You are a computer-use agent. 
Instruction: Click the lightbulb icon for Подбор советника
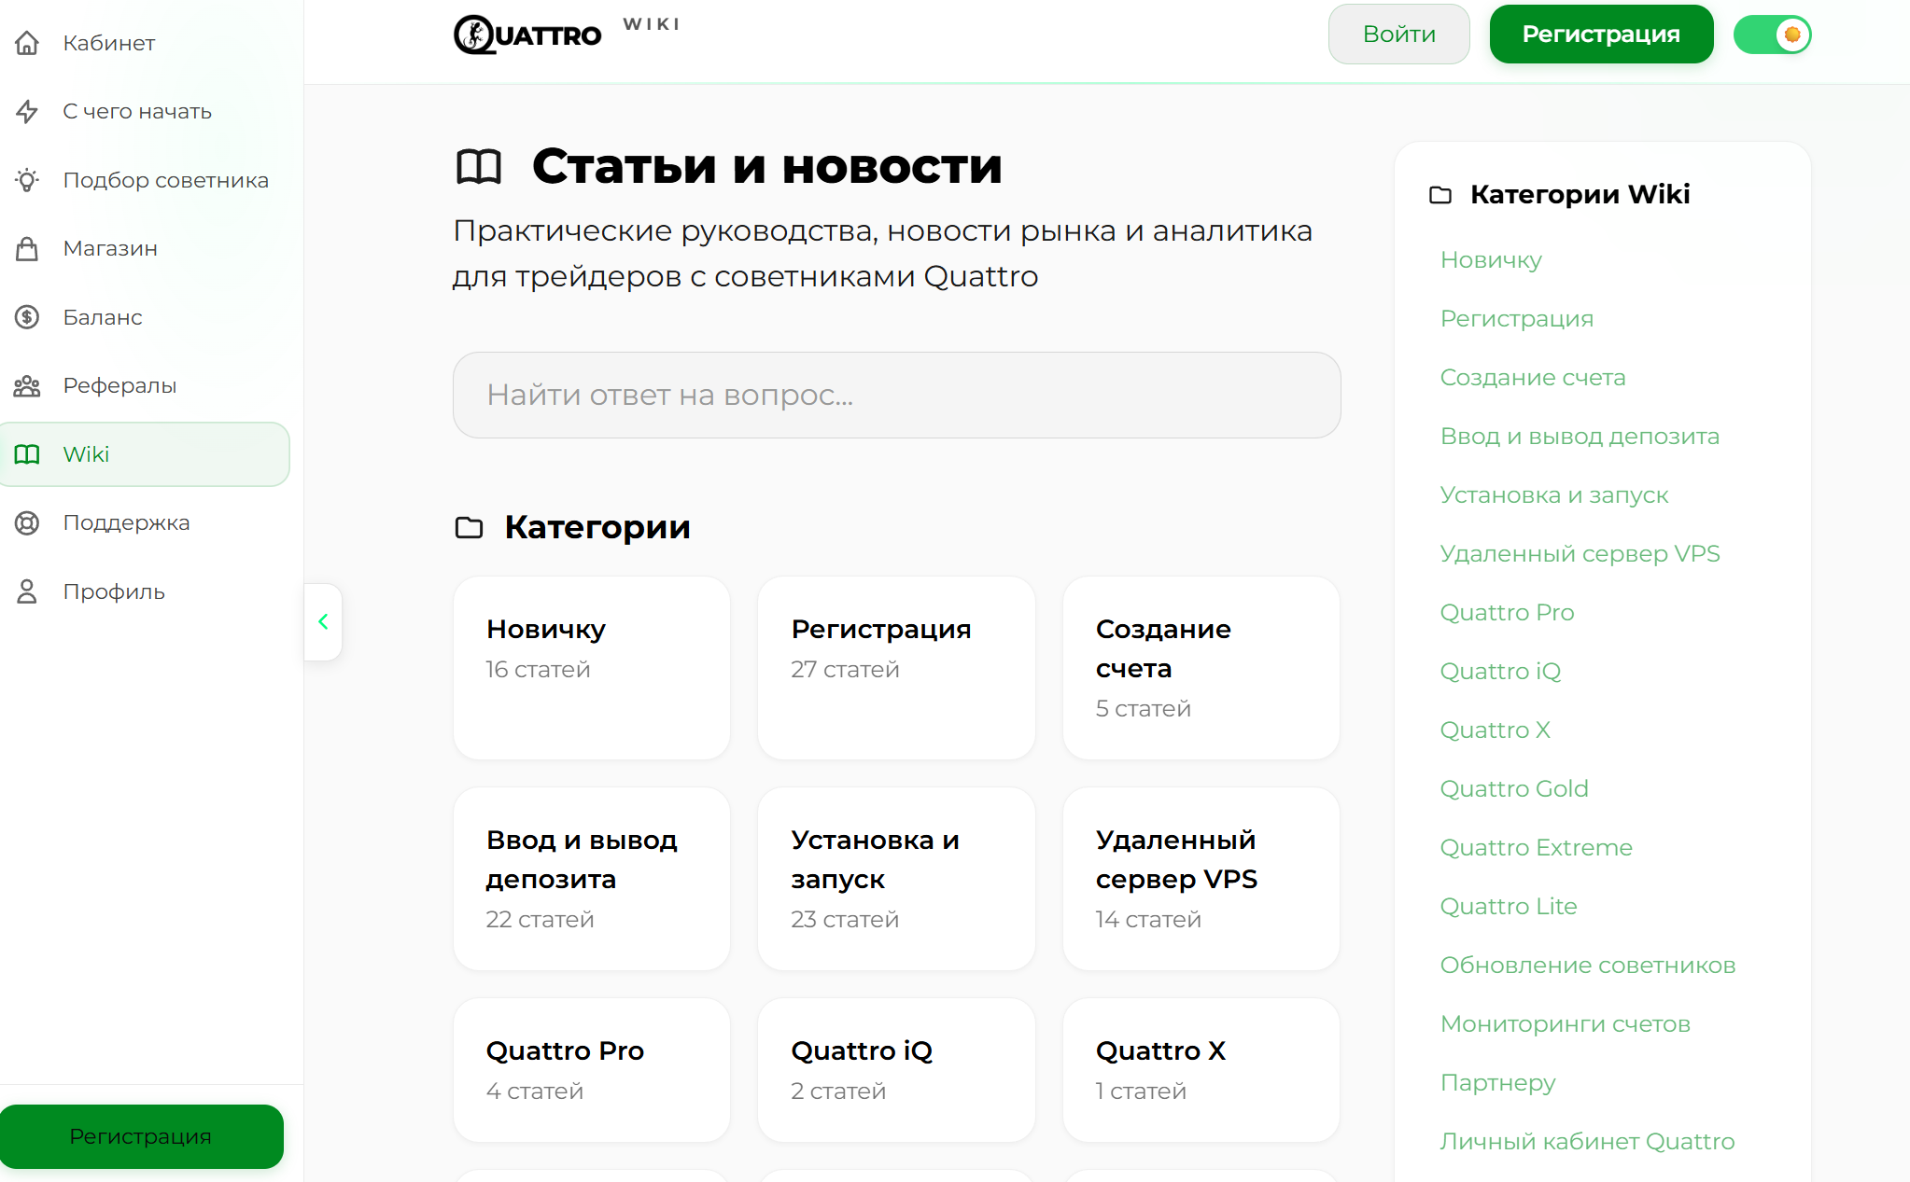27,180
